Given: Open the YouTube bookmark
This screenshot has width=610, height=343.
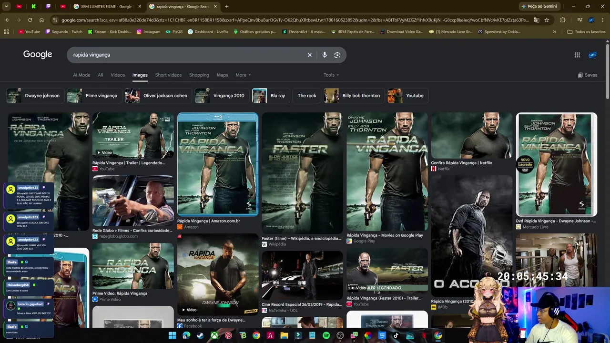Looking at the screenshot, I should point(29,32).
